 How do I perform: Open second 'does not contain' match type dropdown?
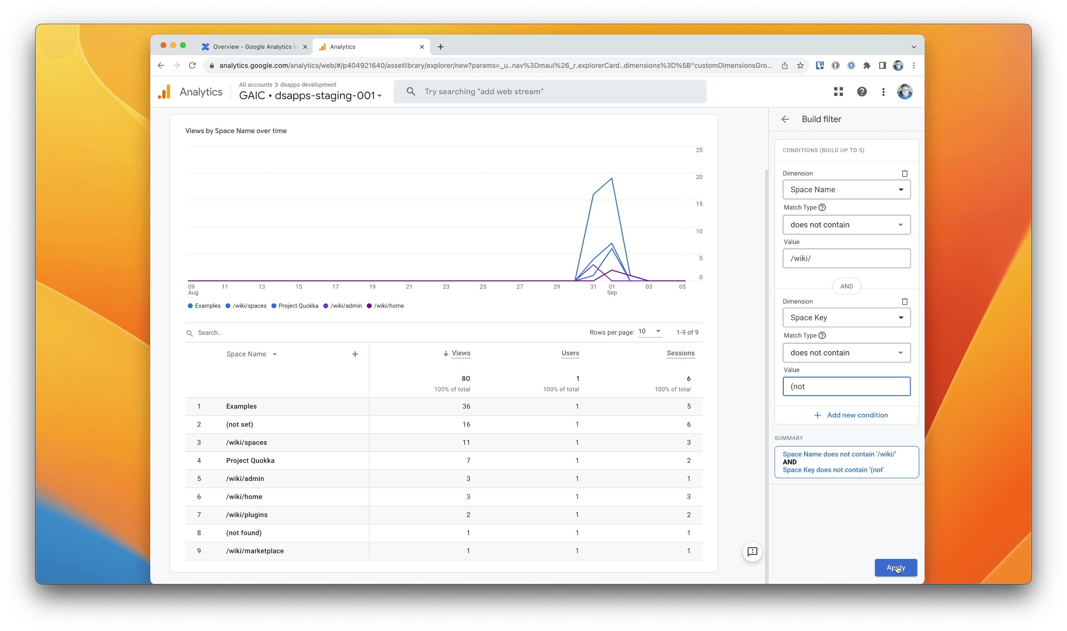coord(846,353)
